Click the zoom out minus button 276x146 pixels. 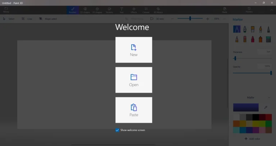click(x=172, y=19)
